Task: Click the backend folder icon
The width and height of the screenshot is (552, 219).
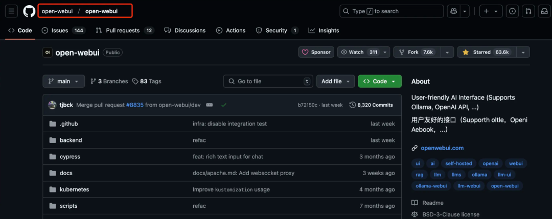Action: (x=53, y=140)
